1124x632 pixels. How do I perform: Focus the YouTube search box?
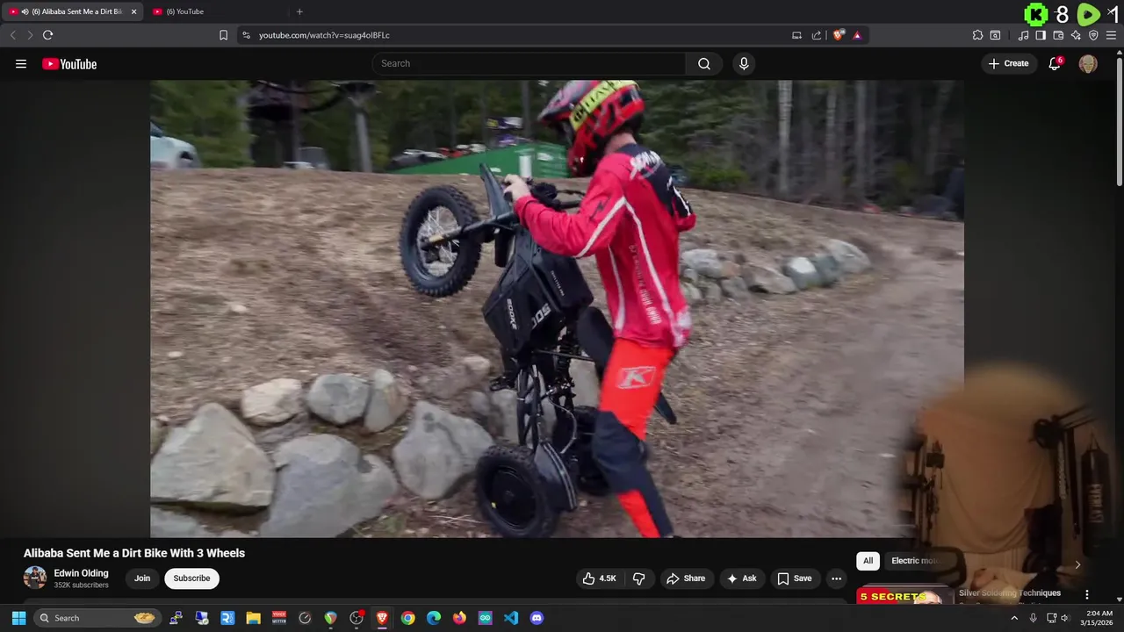pos(530,63)
